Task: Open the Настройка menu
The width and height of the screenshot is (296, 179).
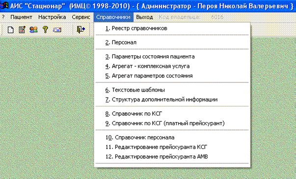Action: click(52, 17)
